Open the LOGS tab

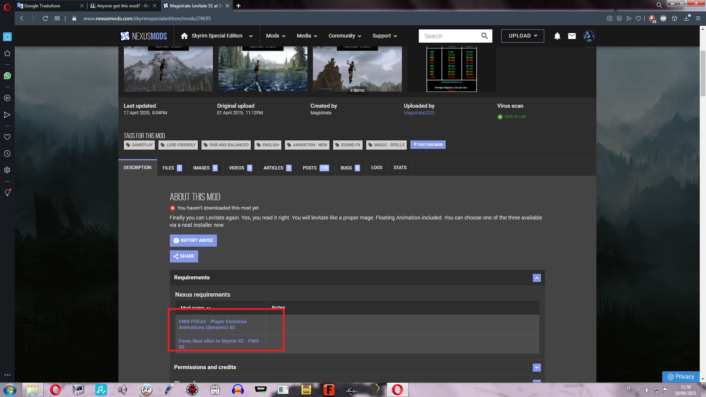click(377, 168)
